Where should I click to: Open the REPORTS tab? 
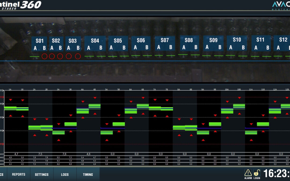click(x=19, y=174)
